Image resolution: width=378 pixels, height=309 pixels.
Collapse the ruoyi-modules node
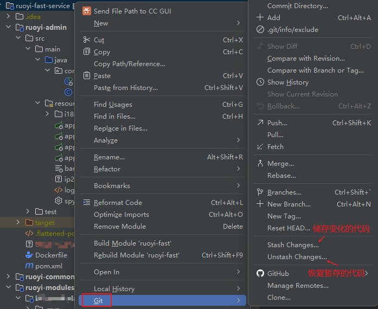coord(9,287)
